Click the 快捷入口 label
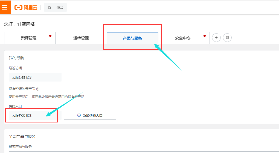The width and height of the screenshot is (279, 153). pyautogui.click(x=15, y=106)
